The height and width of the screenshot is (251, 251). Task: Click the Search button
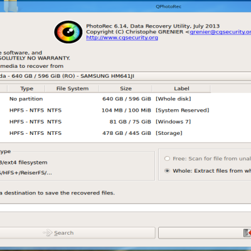[x=77, y=233]
